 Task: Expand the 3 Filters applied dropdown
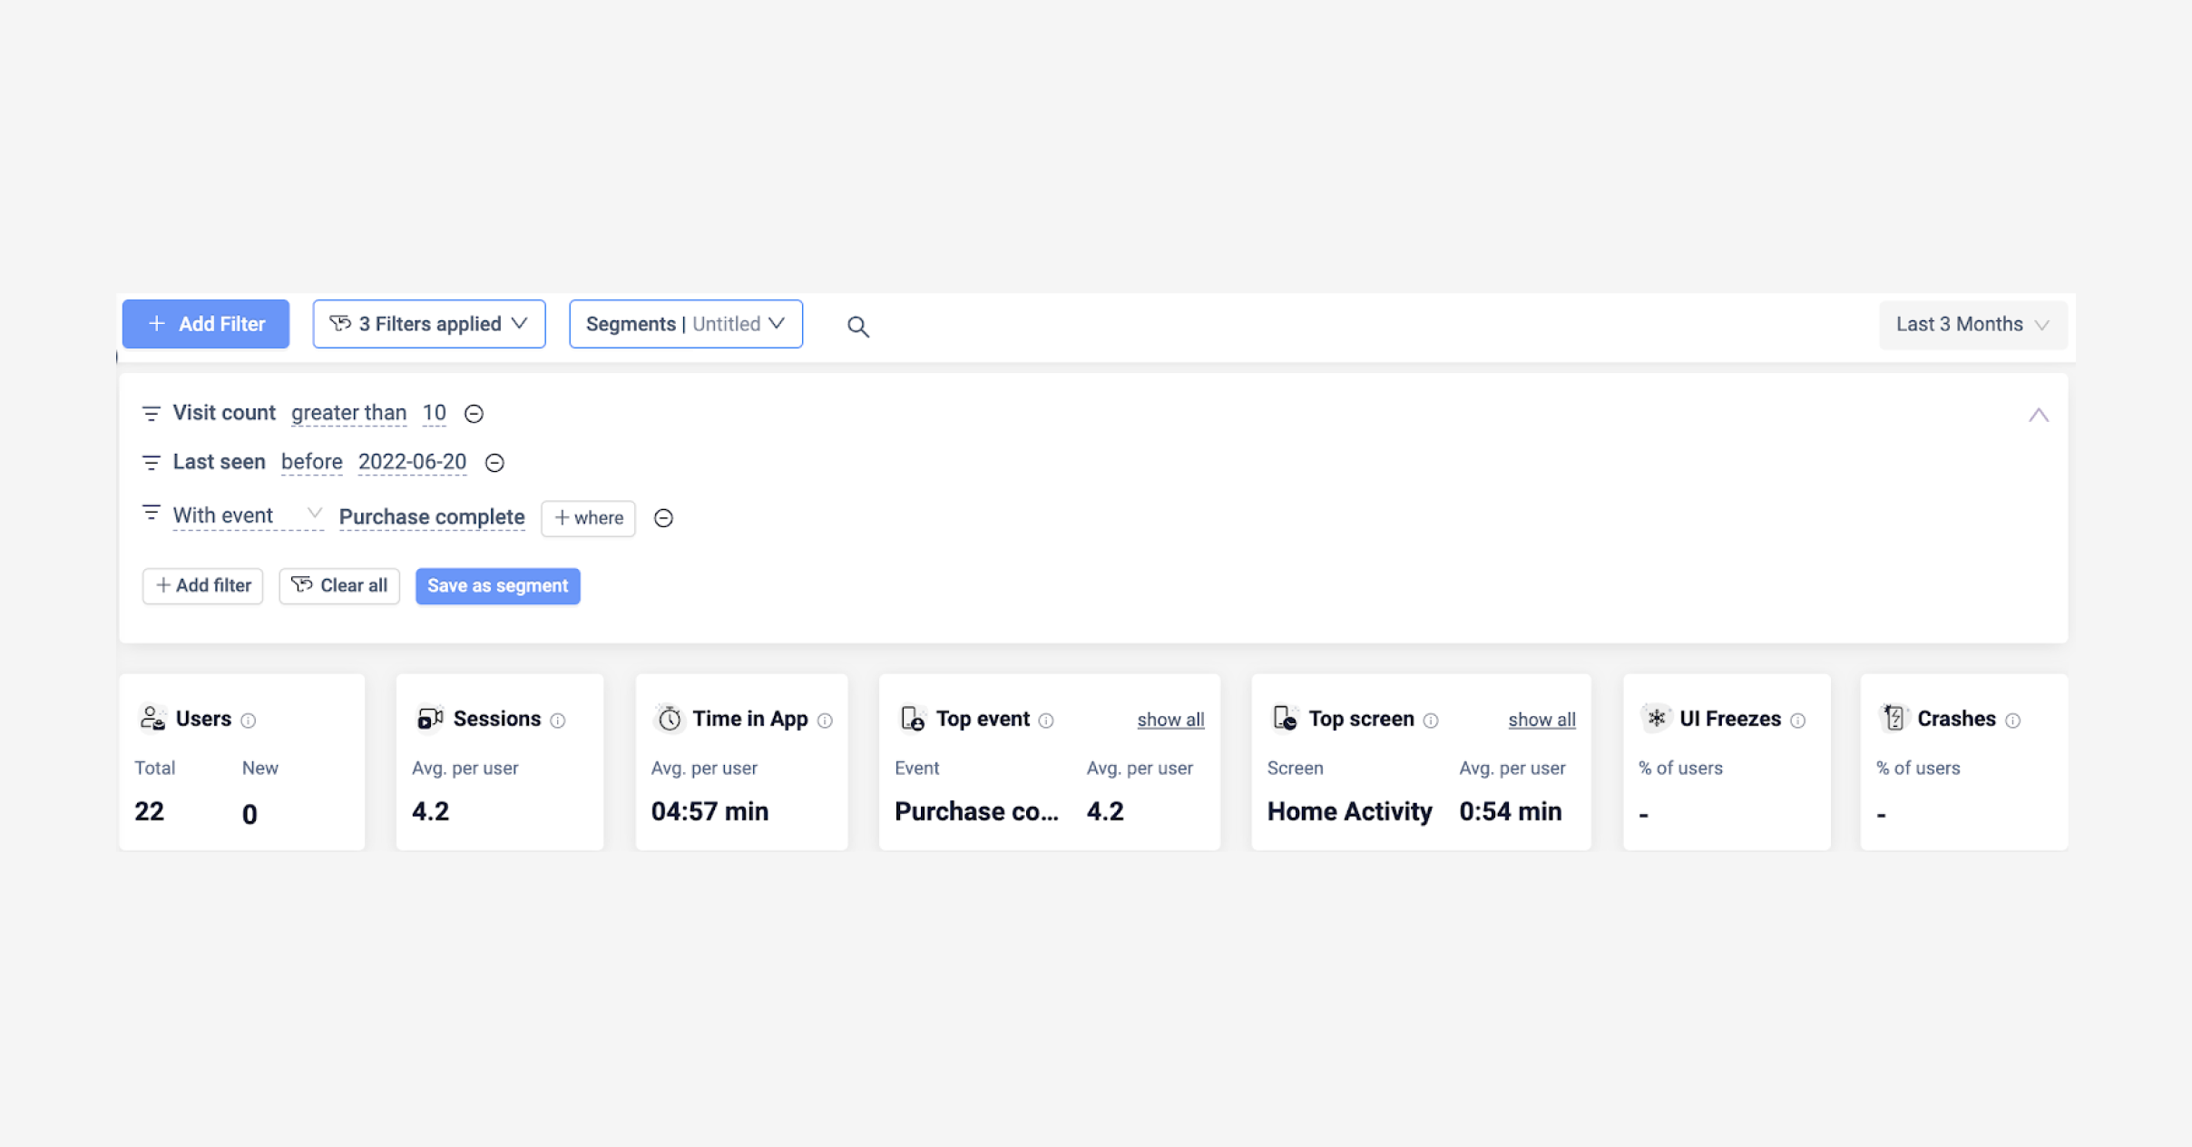428,323
